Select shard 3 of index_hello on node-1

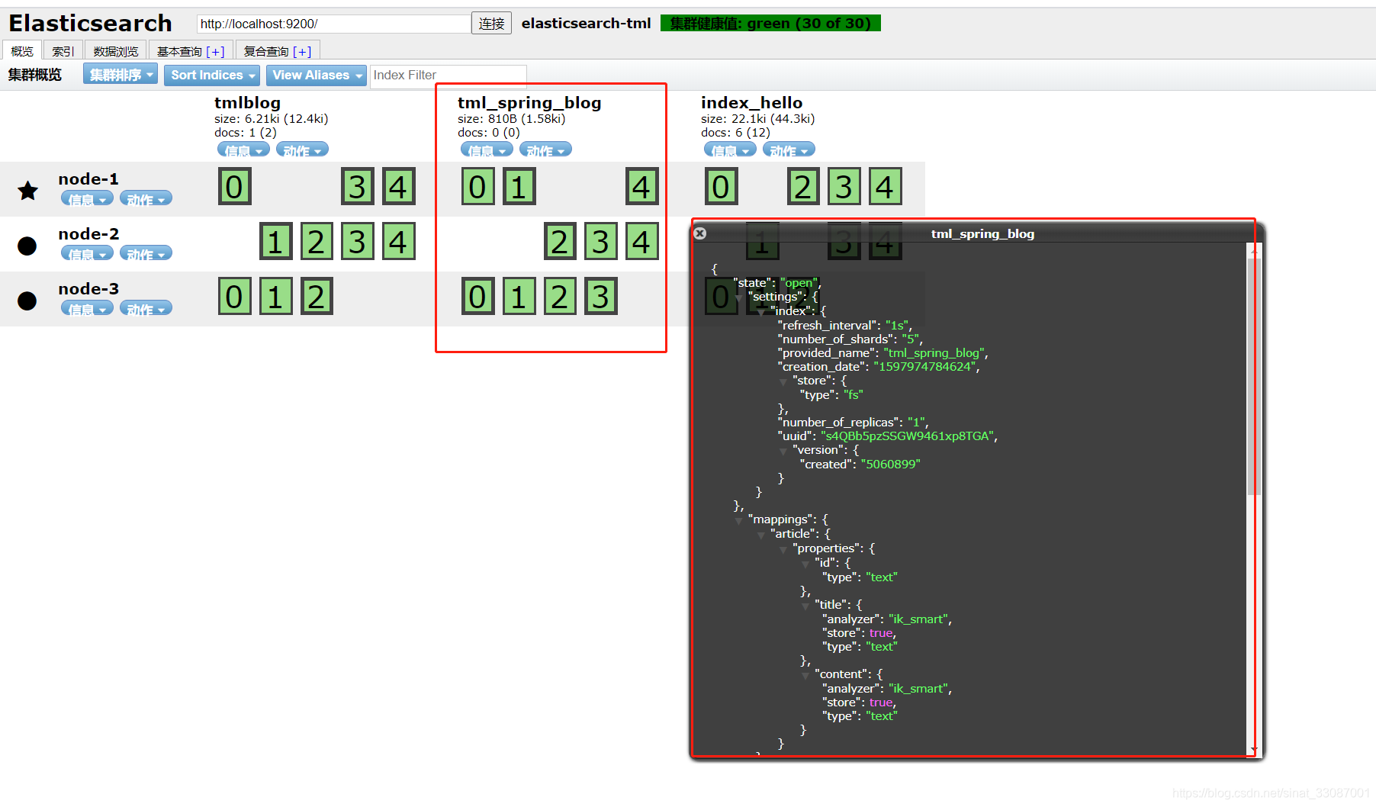844,187
